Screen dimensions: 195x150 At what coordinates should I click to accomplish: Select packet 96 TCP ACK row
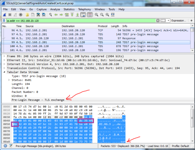tap(96, 30)
